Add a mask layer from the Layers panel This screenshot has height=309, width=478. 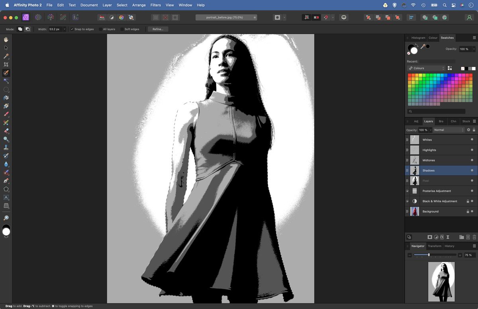tap(430, 237)
